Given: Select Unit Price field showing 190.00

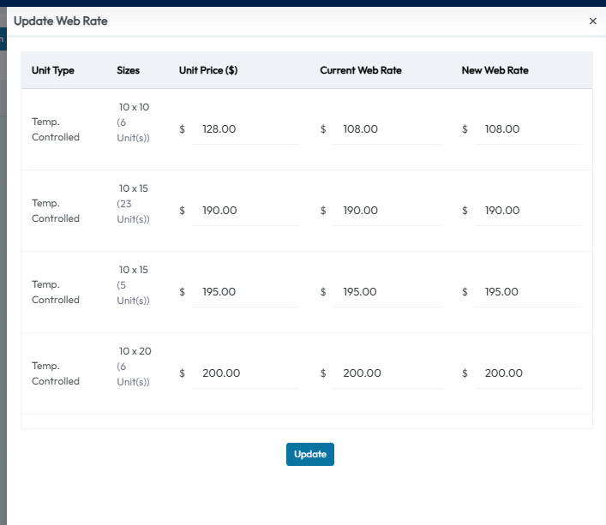Looking at the screenshot, I should tap(245, 211).
